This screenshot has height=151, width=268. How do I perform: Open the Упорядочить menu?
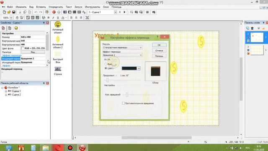click(x=56, y=7)
